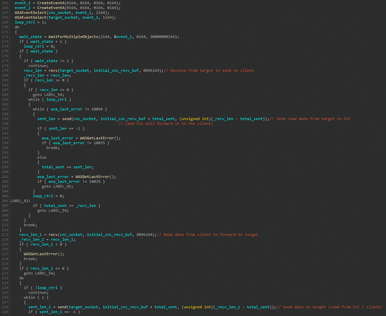Click 'else' keyword on line 197
This screenshot has height=316, width=386.
(x=42, y=158)
